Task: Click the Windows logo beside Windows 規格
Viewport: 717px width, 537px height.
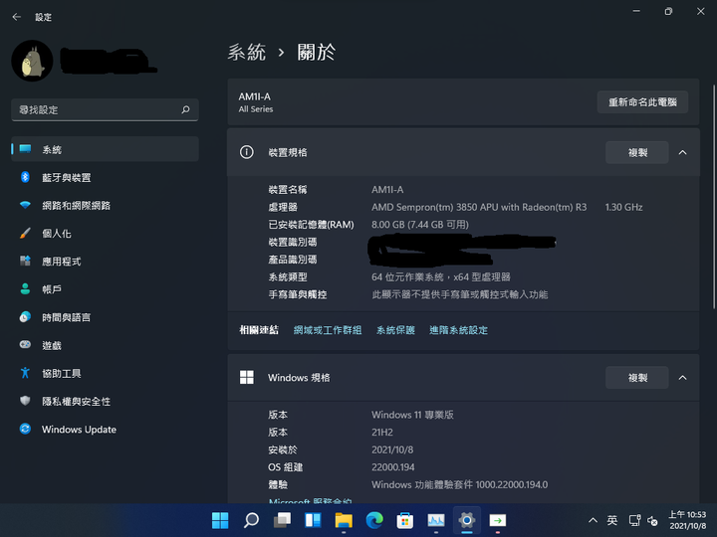Action: [247, 377]
